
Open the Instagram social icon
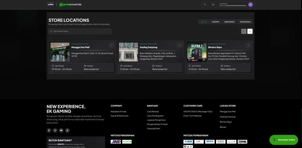pos(55,130)
